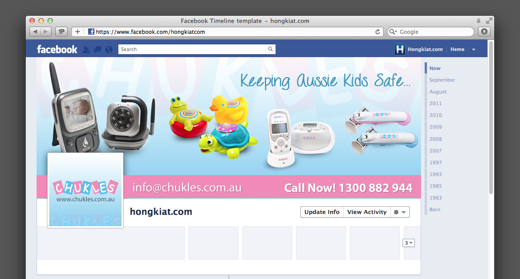Go back with the browser back arrow
Screen dimensions: 520x279
click(x=35, y=32)
